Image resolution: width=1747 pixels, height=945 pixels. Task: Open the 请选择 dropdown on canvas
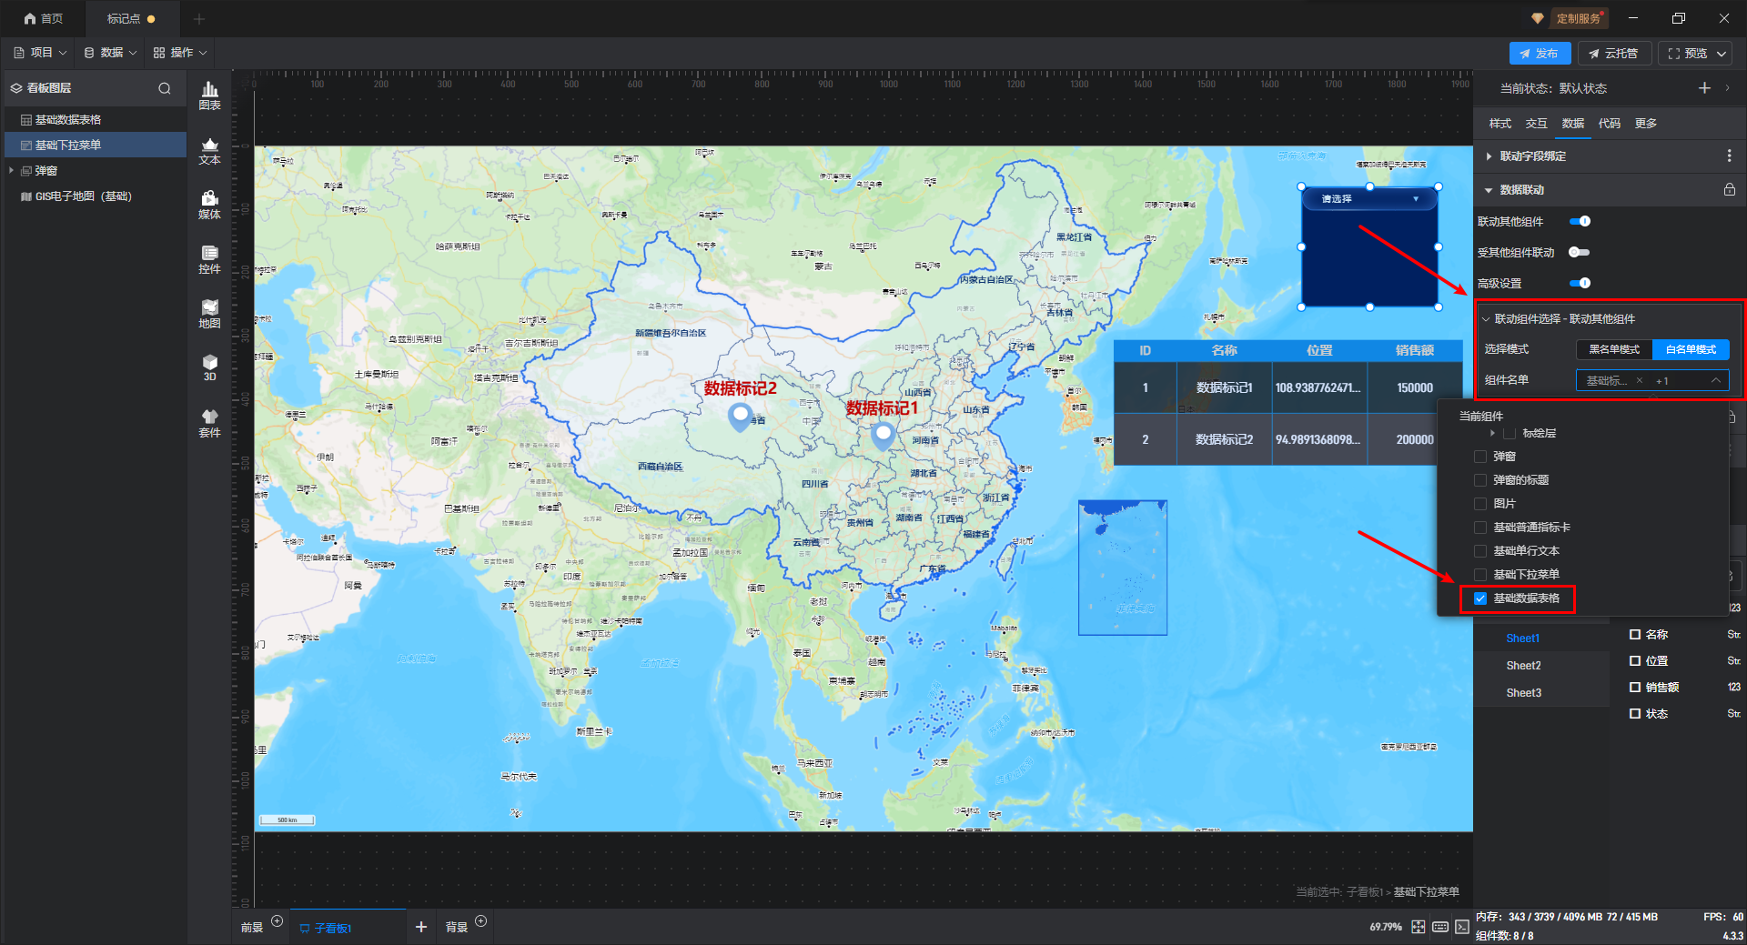click(1369, 198)
